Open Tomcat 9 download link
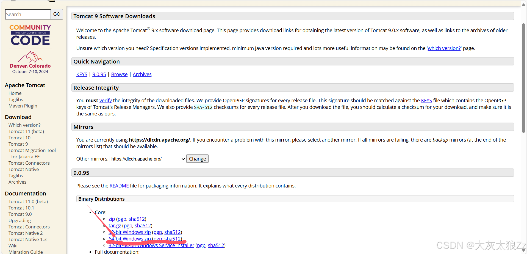This screenshot has width=527, height=254. coord(18,144)
